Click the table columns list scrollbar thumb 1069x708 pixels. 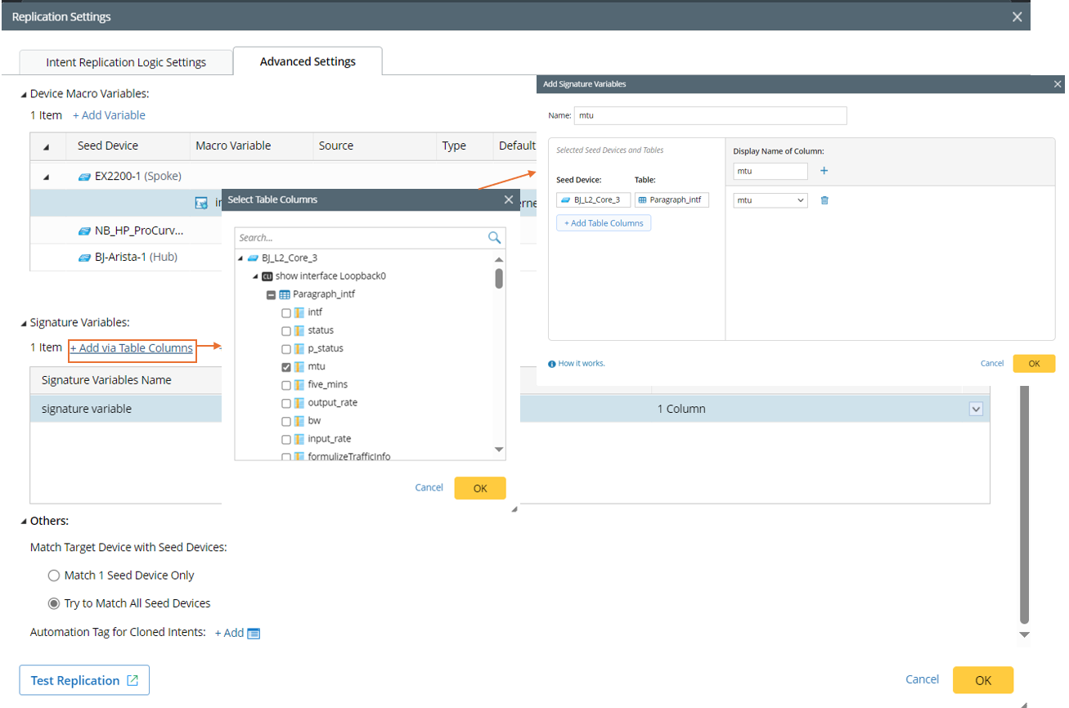coord(499,279)
